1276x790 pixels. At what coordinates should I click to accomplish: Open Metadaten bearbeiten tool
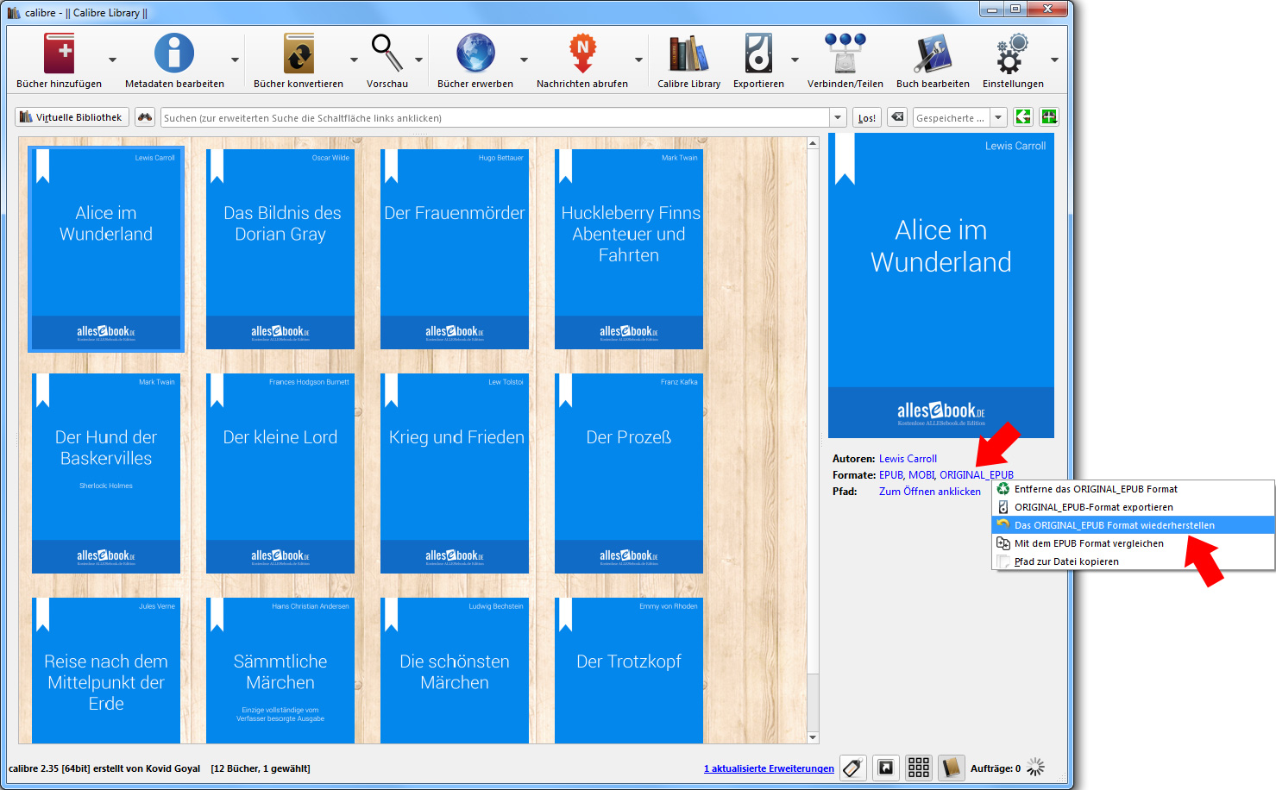(x=174, y=53)
